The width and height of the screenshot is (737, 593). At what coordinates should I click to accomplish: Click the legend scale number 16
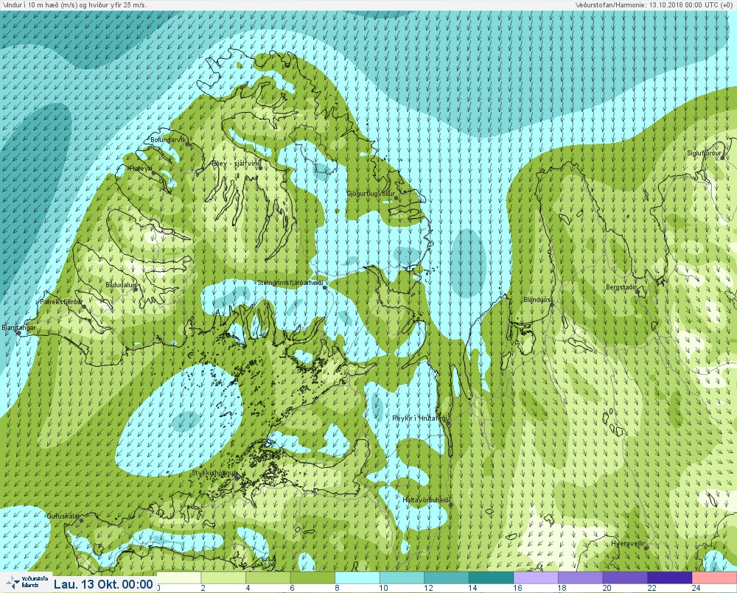click(x=517, y=588)
